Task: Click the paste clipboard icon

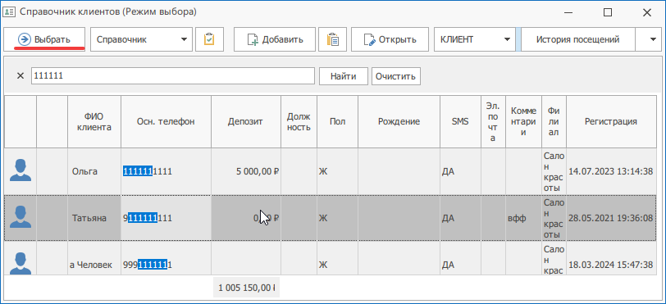Action: (x=332, y=39)
